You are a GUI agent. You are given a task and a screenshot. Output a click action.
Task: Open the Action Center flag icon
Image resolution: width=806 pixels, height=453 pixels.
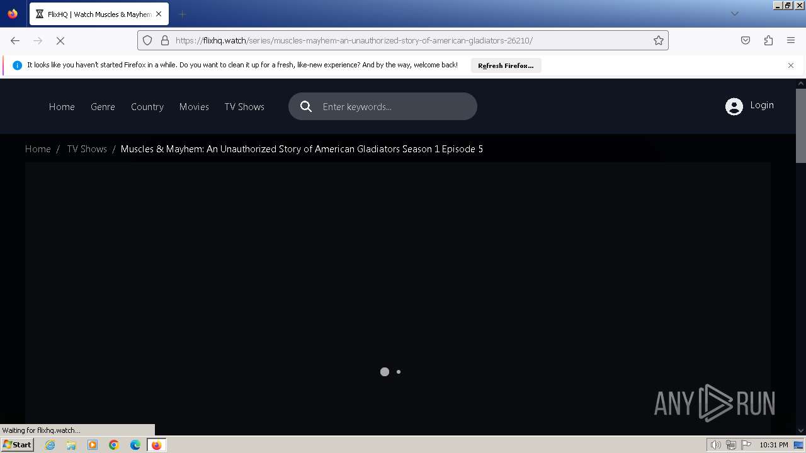click(746, 445)
